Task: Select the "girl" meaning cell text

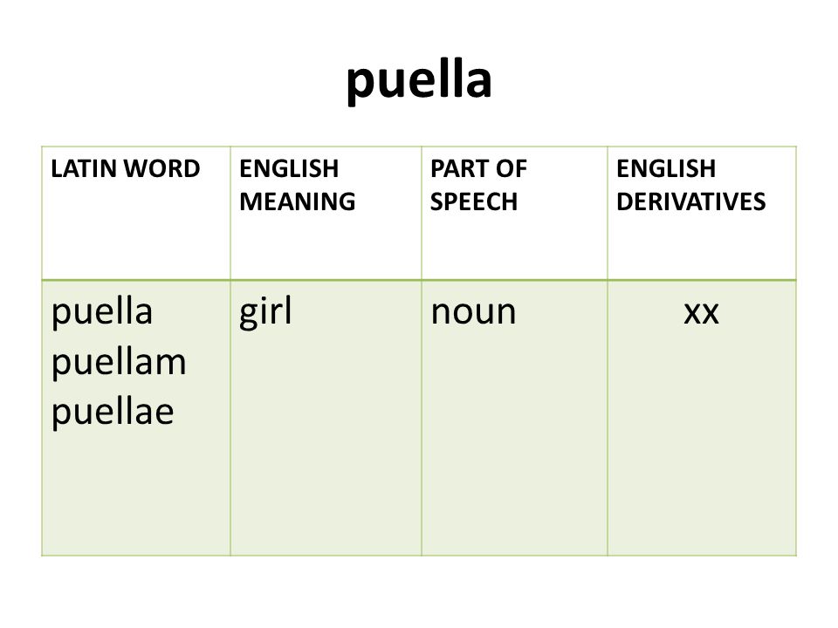Action: 265,312
